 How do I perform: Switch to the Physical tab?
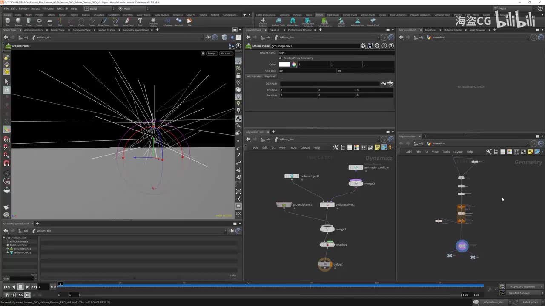[x=270, y=76]
